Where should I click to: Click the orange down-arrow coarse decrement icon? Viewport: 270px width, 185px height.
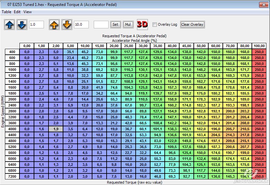click(x=67, y=25)
